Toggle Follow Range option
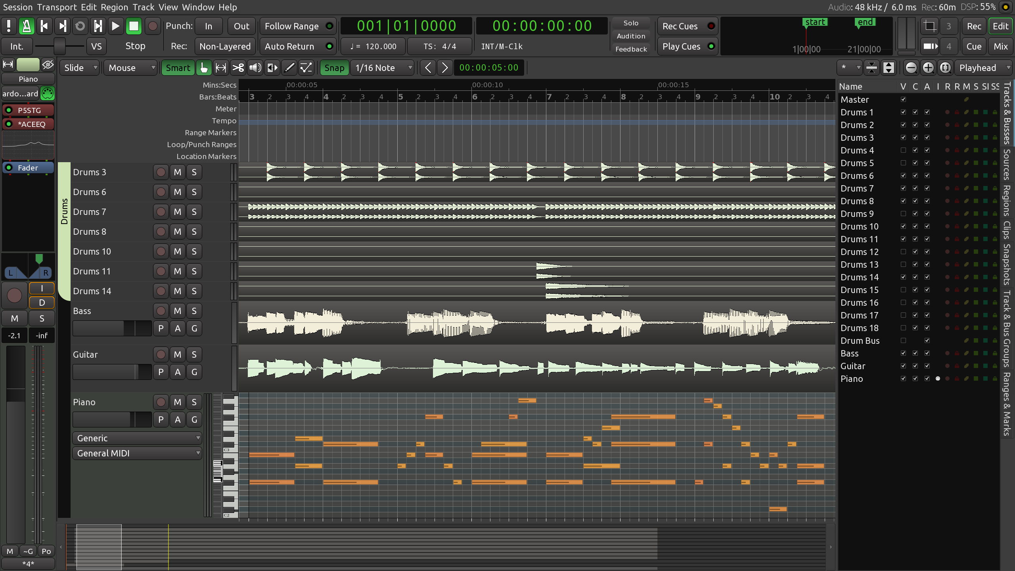This screenshot has height=571, width=1015. (298, 26)
